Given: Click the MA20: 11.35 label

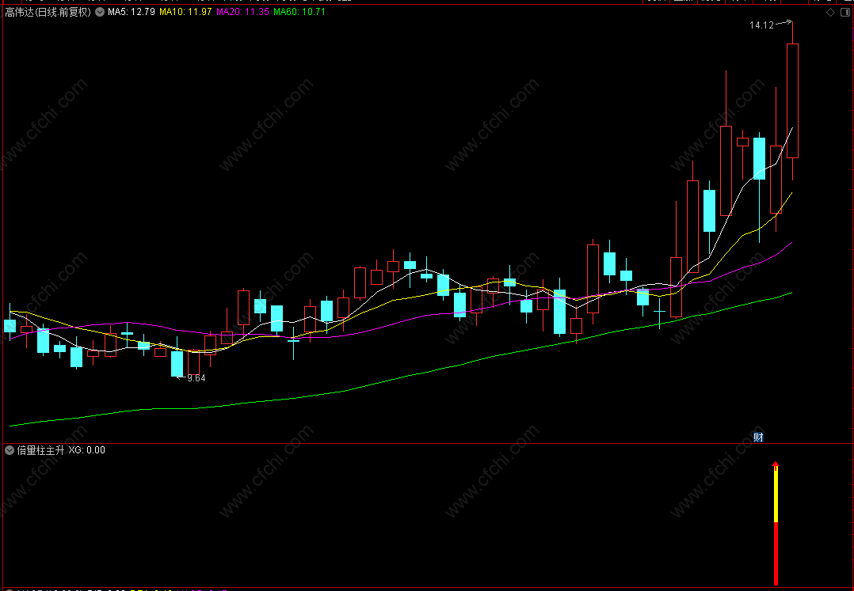Looking at the screenshot, I should [243, 12].
